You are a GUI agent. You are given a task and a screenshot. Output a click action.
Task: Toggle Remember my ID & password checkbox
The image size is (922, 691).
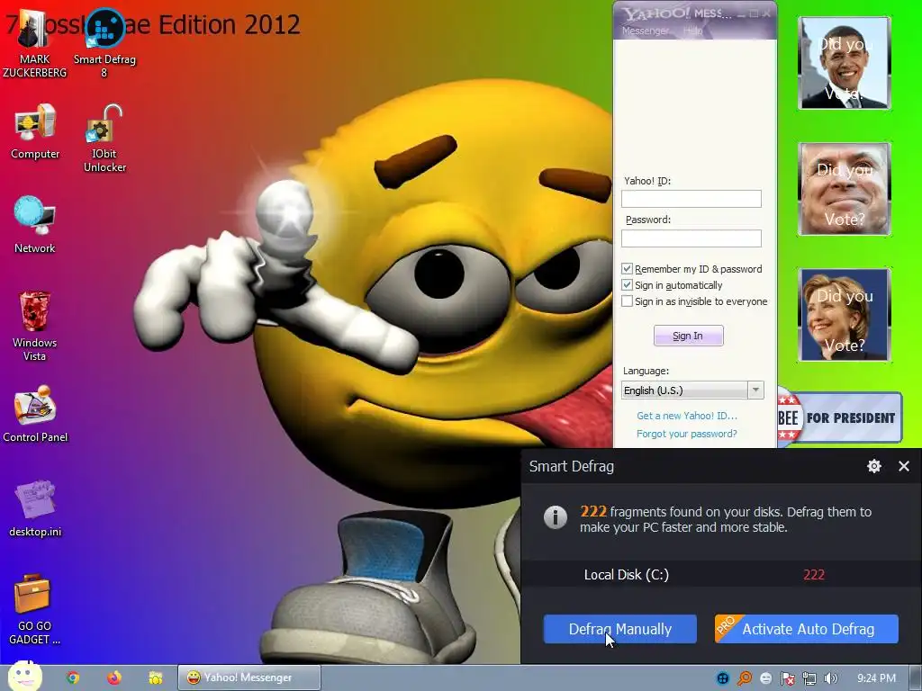pyautogui.click(x=627, y=268)
